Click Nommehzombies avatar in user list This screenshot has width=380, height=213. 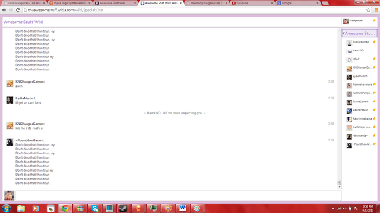[349, 85]
